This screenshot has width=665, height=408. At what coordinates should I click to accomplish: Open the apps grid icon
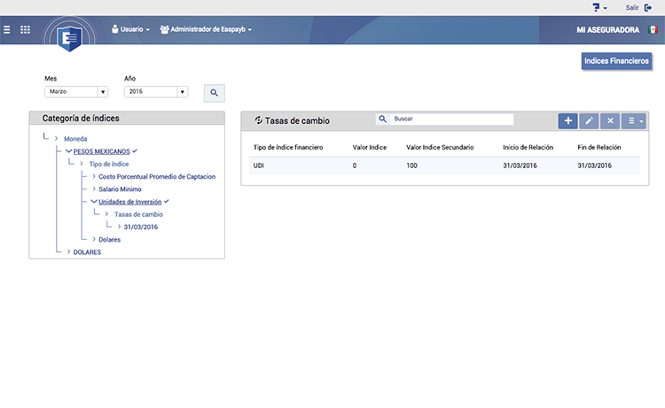click(25, 29)
